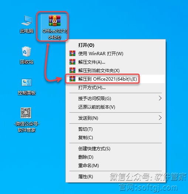The image size is (188, 194).
Task: Open 打开方式(H)... menu entry
Action: pos(116,88)
